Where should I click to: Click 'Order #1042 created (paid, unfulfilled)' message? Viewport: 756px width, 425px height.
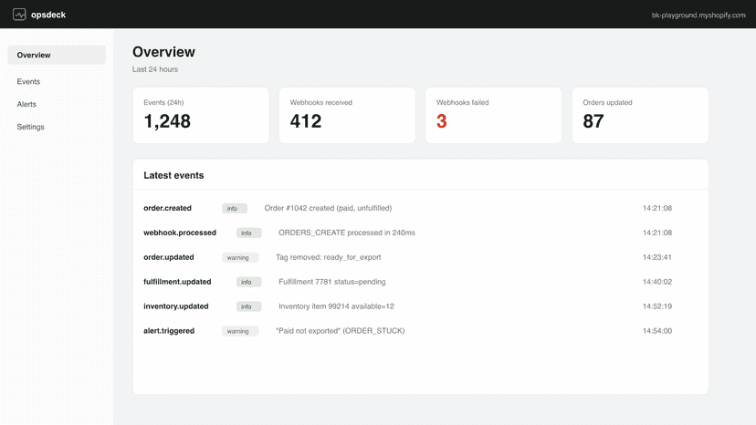point(328,208)
